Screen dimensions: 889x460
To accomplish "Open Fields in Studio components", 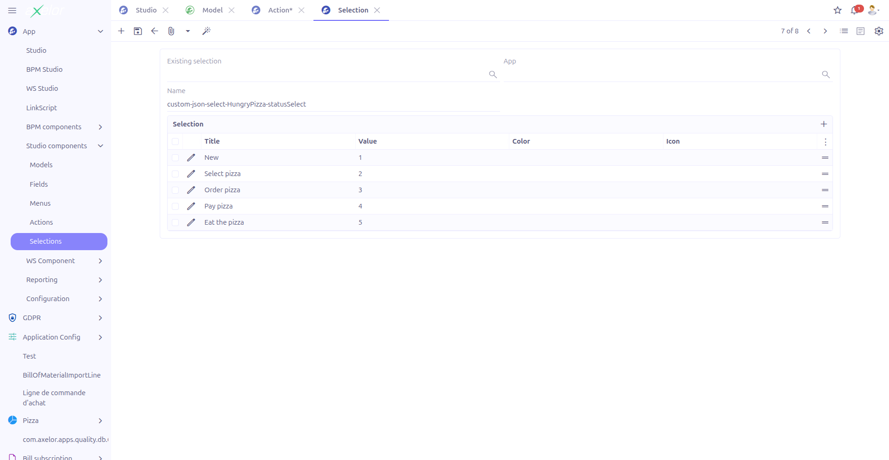I will click(x=39, y=184).
